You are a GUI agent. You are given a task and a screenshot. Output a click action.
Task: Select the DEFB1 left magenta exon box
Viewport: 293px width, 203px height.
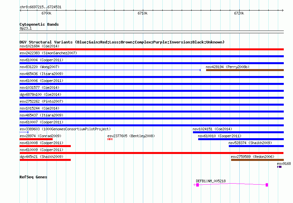point(198,185)
